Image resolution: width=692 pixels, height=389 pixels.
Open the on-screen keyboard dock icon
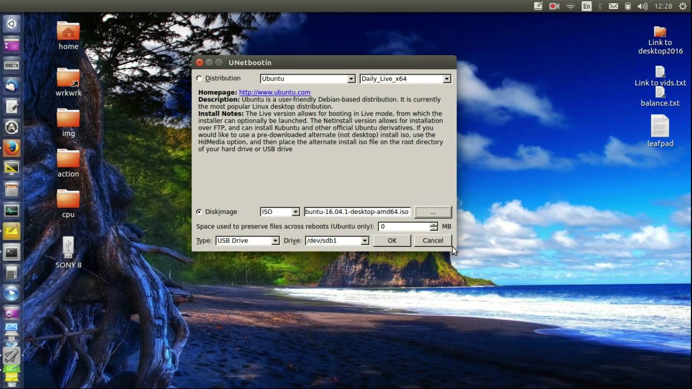12,65
